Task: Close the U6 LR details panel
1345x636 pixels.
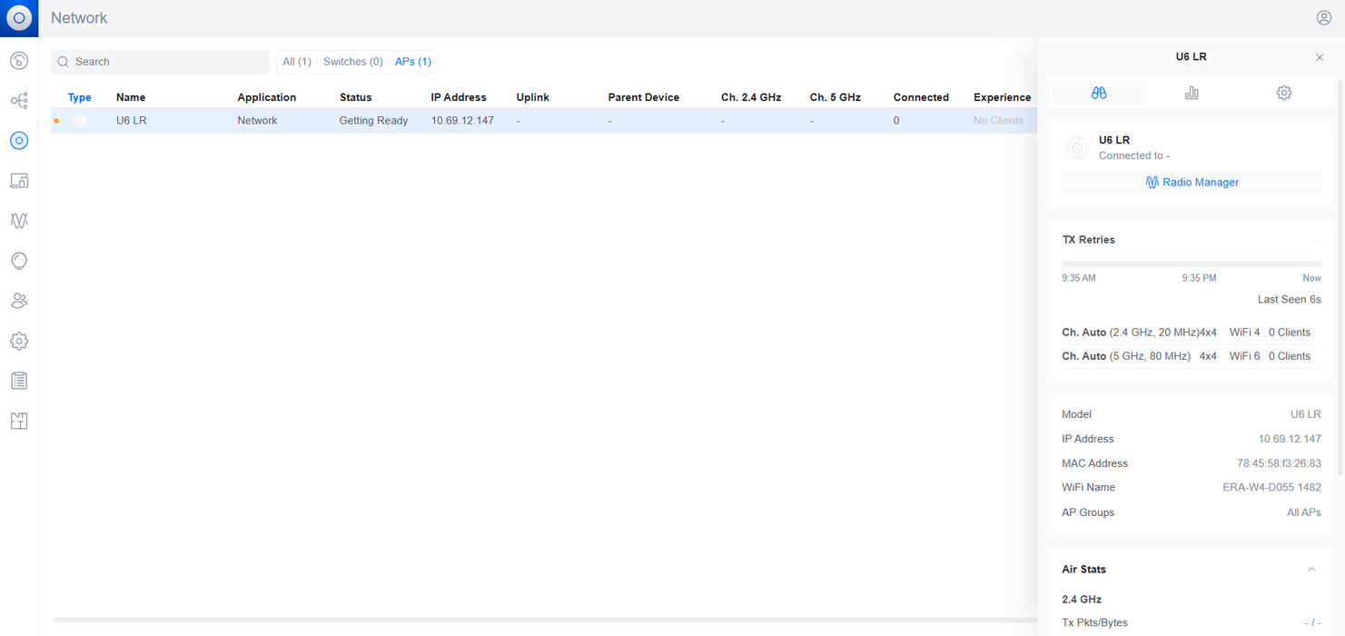Action: 1320,57
